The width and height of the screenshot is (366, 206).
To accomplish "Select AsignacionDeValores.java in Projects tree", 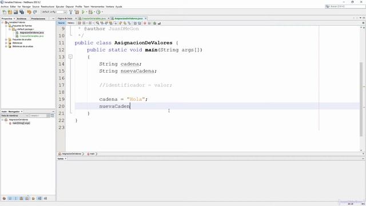I will tap(31, 33).
